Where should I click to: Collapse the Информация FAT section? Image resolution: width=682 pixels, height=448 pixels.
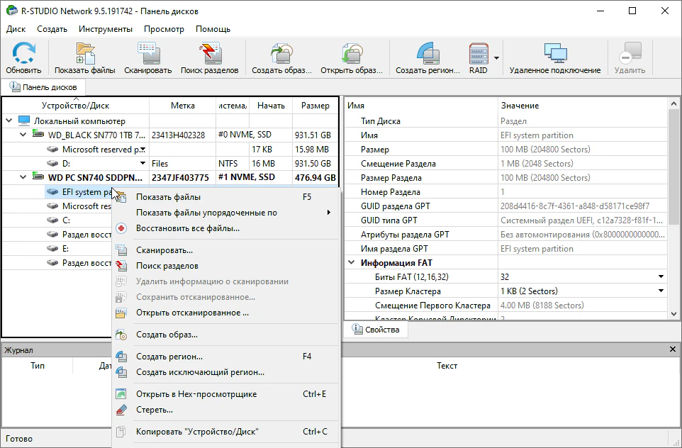(x=352, y=263)
